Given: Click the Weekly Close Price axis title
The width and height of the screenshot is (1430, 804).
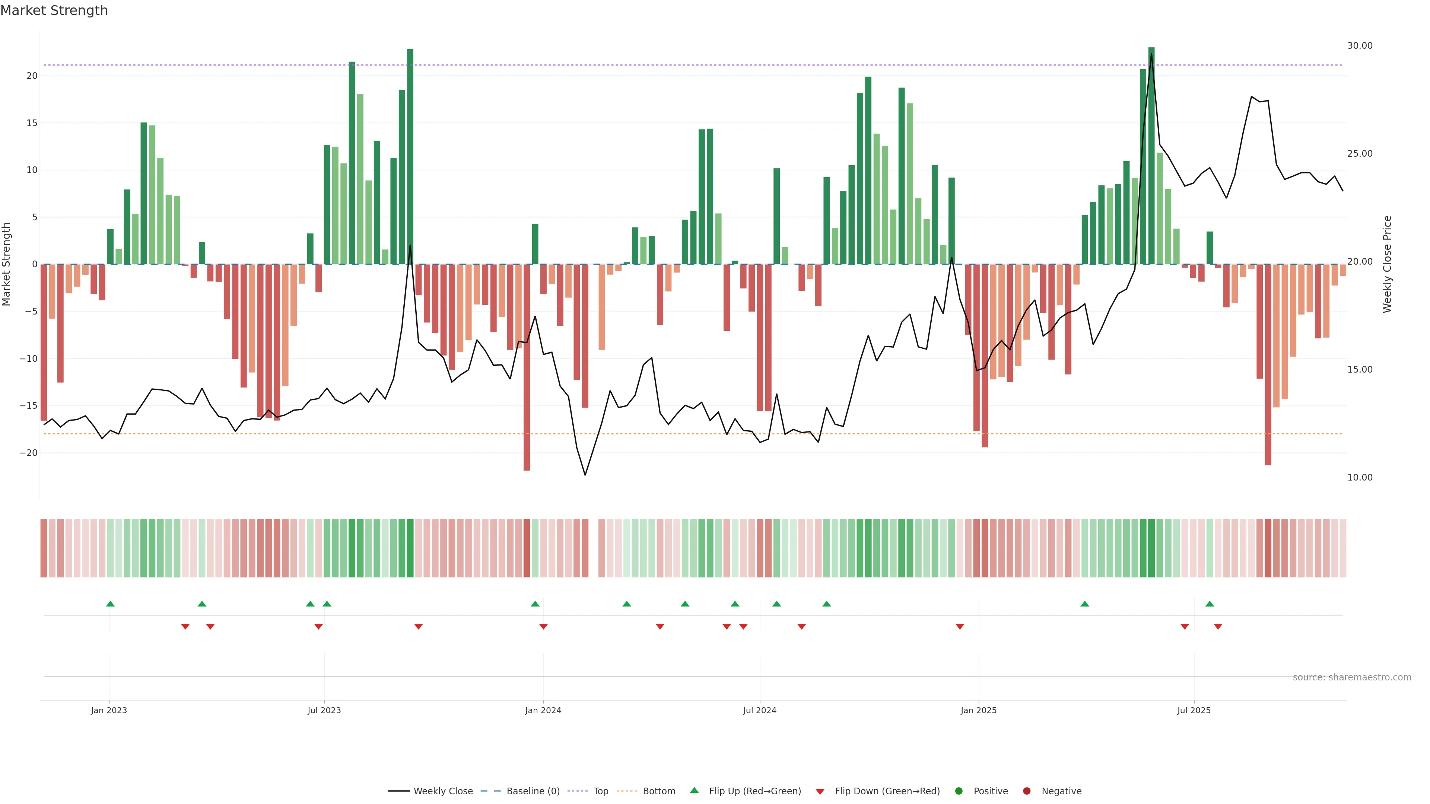Looking at the screenshot, I should (1387, 264).
